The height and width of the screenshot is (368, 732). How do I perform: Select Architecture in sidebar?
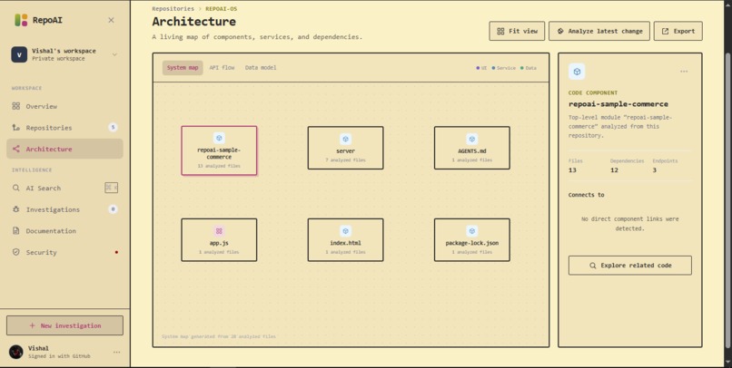64,149
